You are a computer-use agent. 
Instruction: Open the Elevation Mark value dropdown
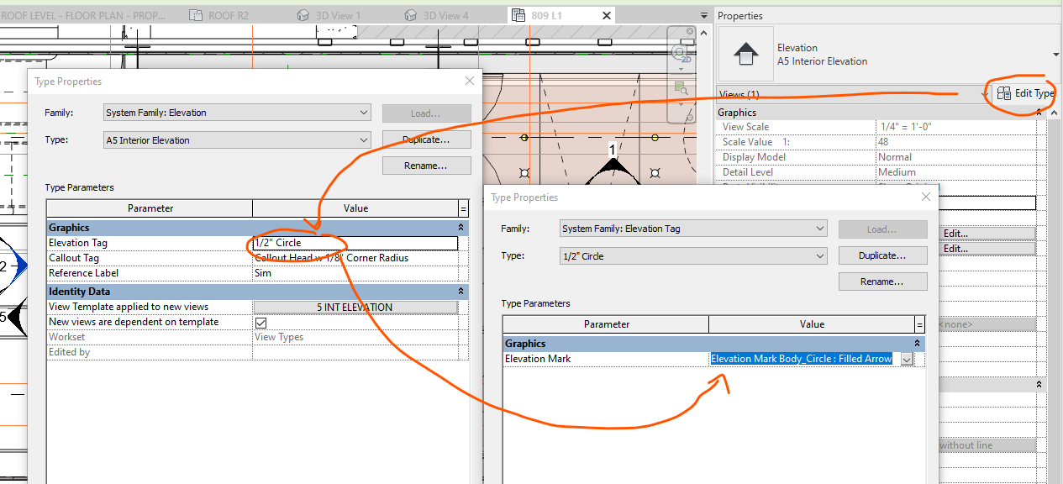click(x=906, y=358)
